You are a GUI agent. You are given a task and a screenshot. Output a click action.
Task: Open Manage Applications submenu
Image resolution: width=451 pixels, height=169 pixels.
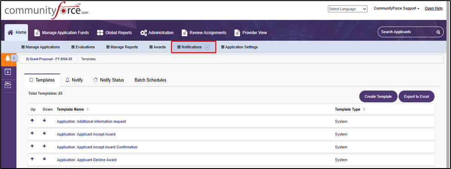tap(41, 47)
